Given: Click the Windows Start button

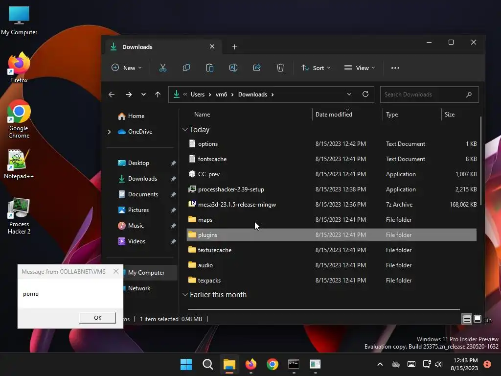Looking at the screenshot, I should (186, 364).
